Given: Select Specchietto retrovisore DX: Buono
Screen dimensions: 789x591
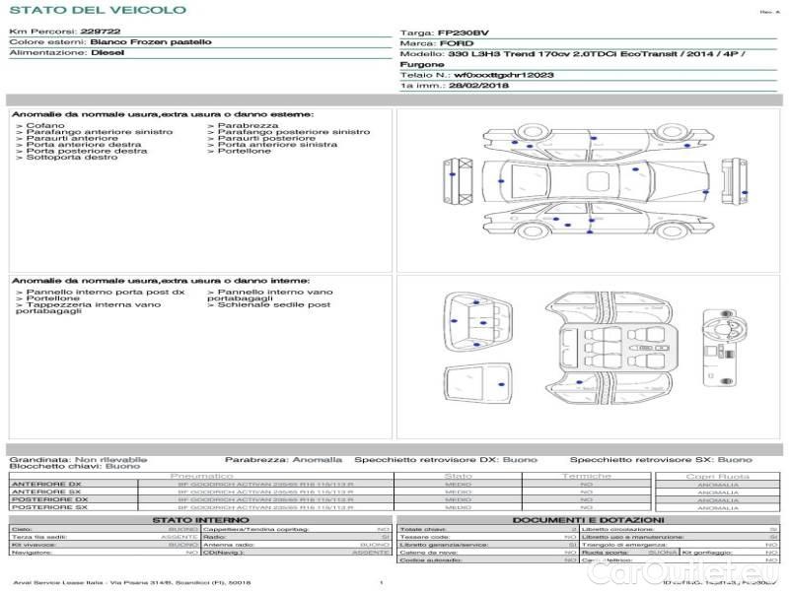Looking at the screenshot, I should coord(446,459).
